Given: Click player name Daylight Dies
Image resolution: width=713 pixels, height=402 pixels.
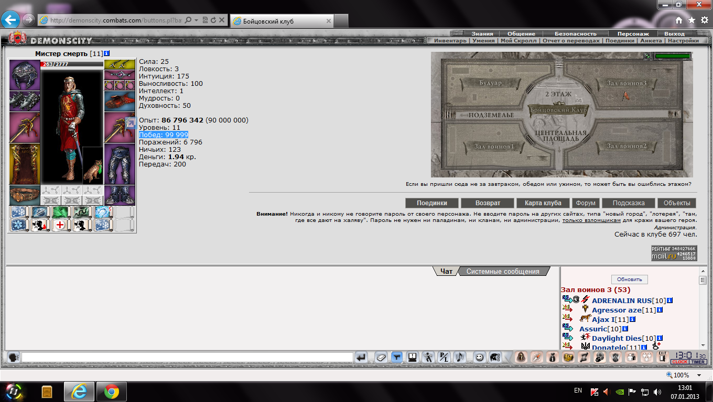Looking at the screenshot, I should [x=617, y=338].
